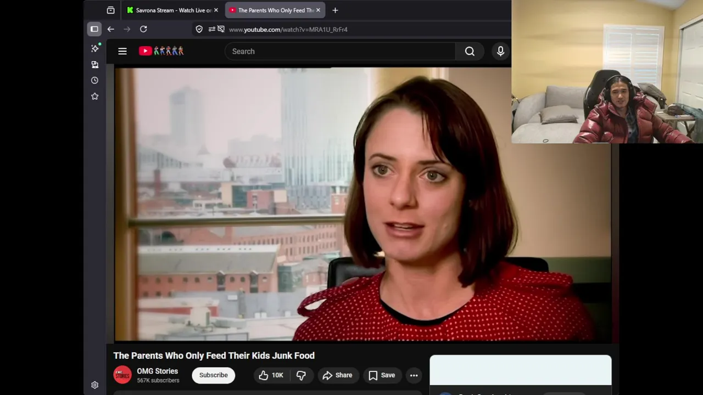Click the blocked-media icon in the address bar

[x=221, y=29]
